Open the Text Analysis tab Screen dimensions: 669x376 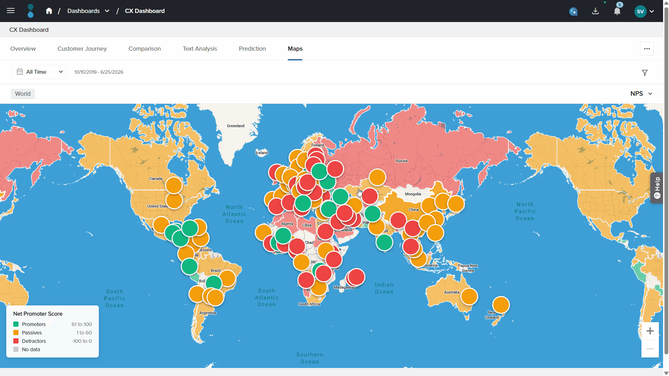click(200, 49)
